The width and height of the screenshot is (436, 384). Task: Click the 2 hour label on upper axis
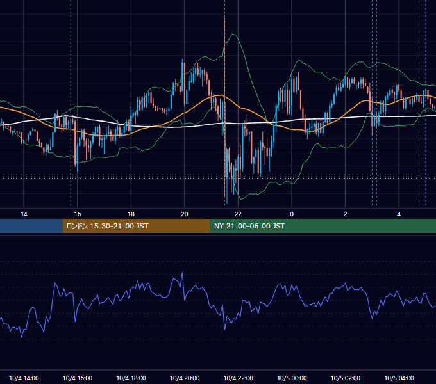pyautogui.click(x=346, y=214)
